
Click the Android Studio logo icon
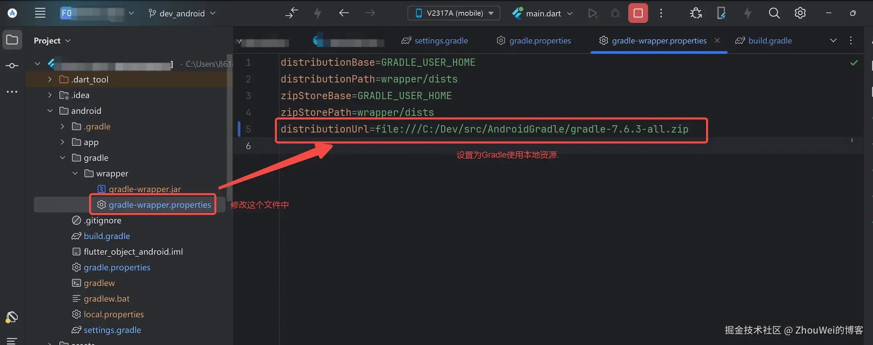[12, 13]
